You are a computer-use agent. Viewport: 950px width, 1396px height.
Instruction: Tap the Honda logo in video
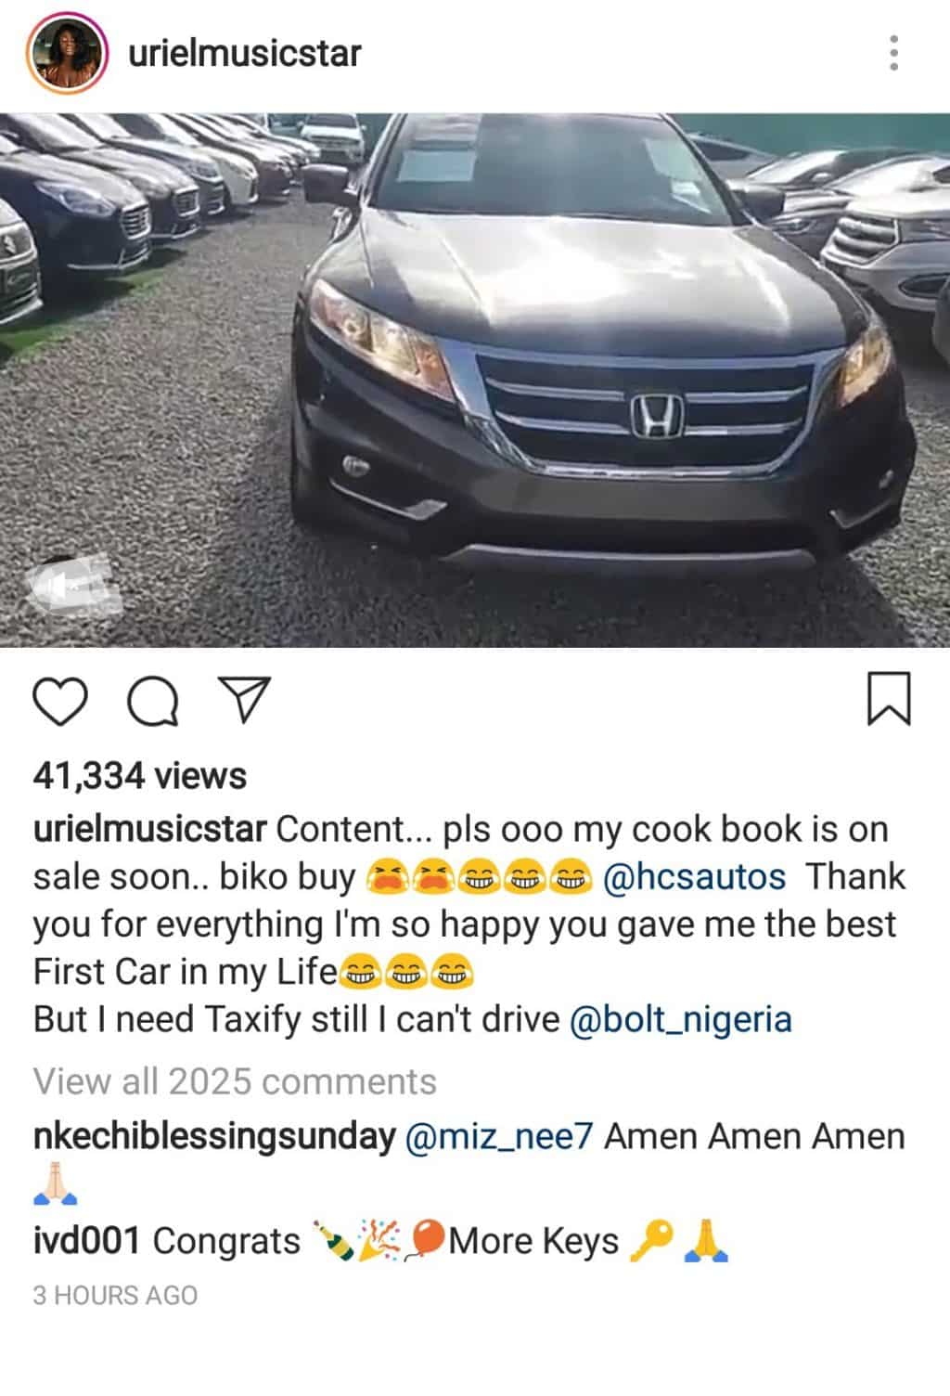(658, 414)
